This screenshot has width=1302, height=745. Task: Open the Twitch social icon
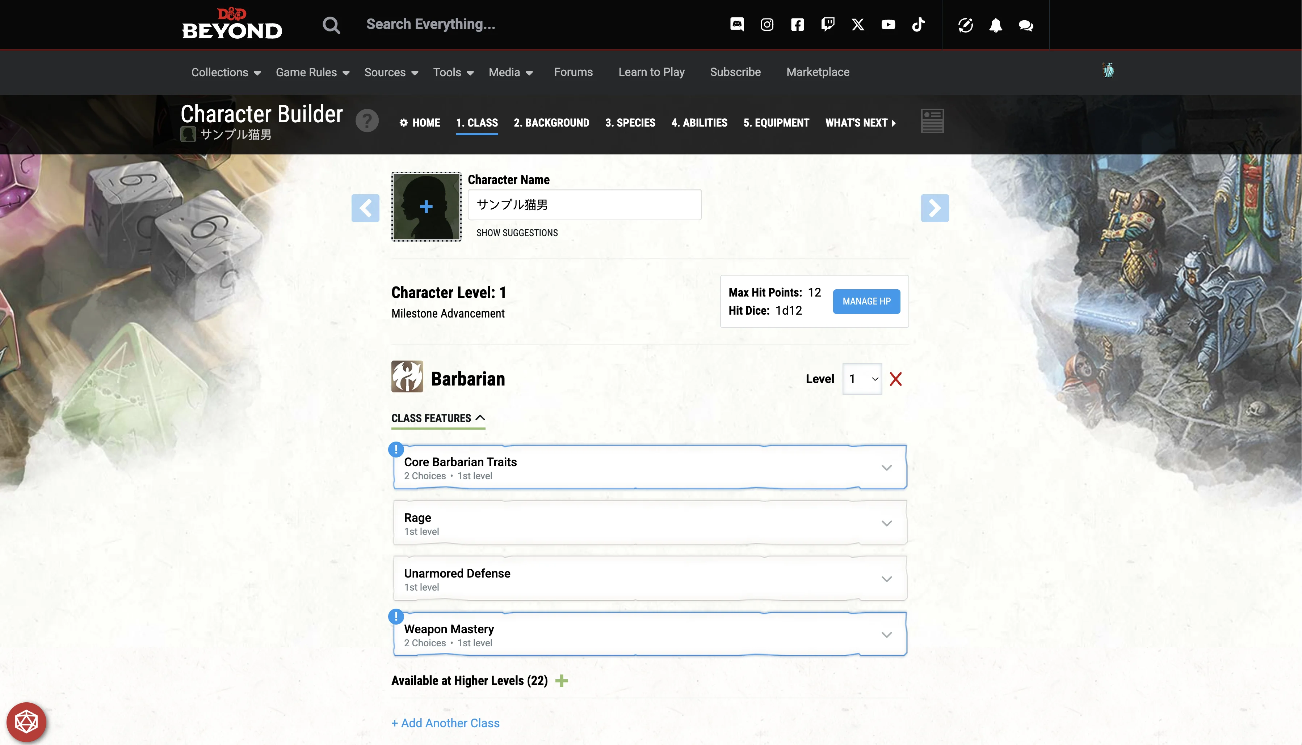click(x=828, y=25)
